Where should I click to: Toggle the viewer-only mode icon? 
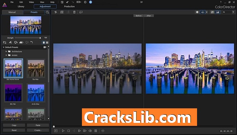point(218,12)
